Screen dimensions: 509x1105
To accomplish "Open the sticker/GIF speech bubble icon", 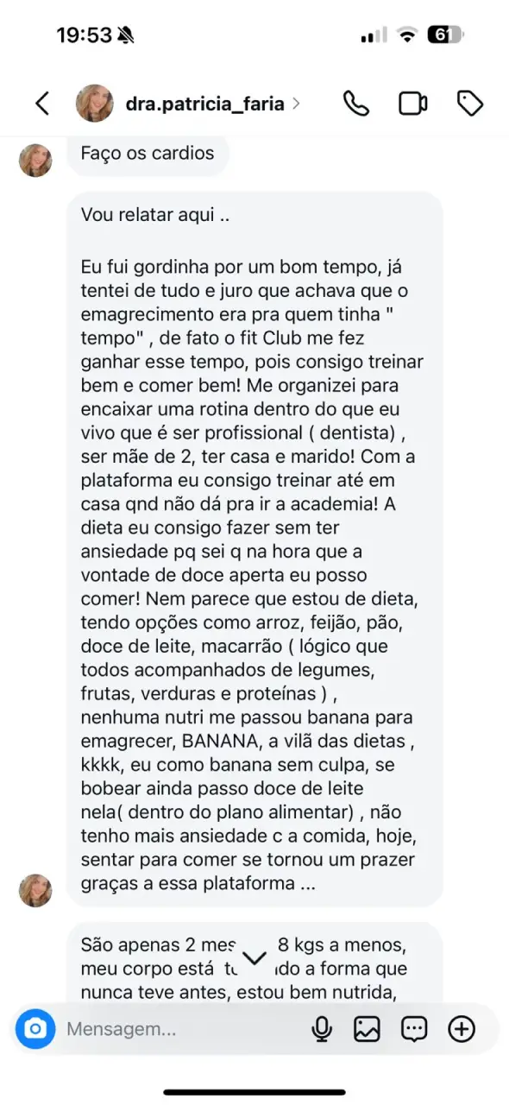I will (414, 1029).
